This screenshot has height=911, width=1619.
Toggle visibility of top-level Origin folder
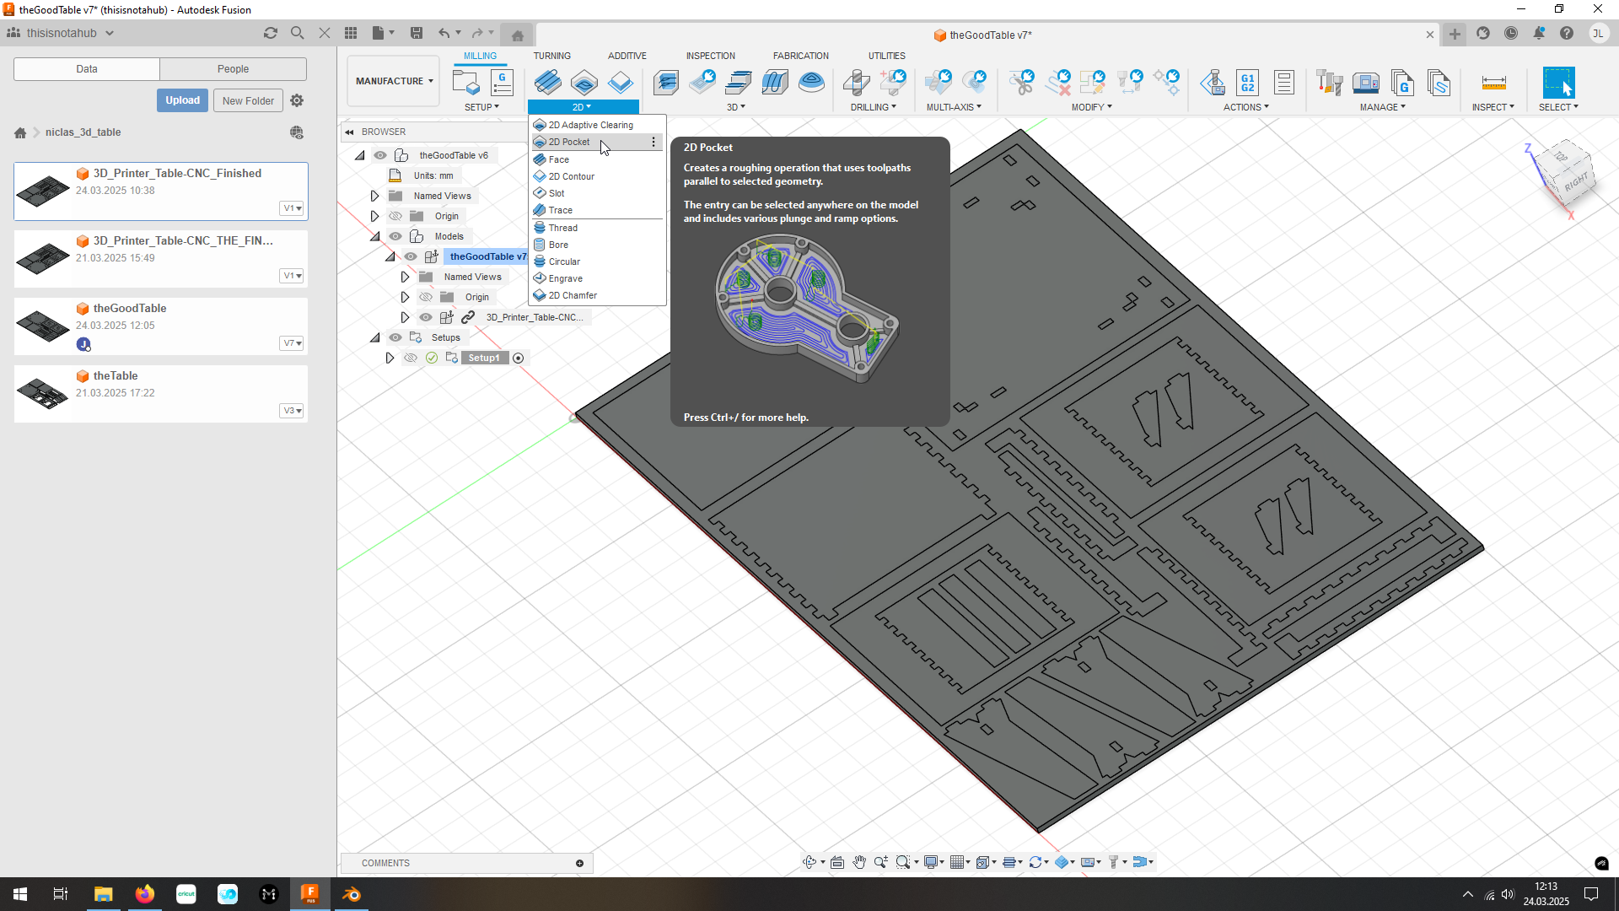point(395,216)
